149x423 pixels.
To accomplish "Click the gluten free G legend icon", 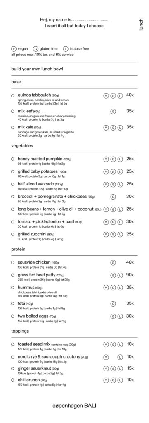I will click(x=35, y=49).
